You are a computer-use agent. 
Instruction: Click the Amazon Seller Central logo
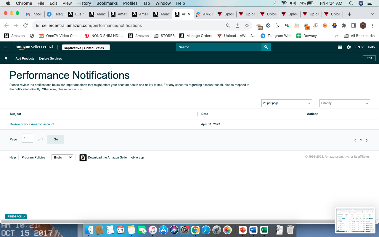click(x=34, y=47)
